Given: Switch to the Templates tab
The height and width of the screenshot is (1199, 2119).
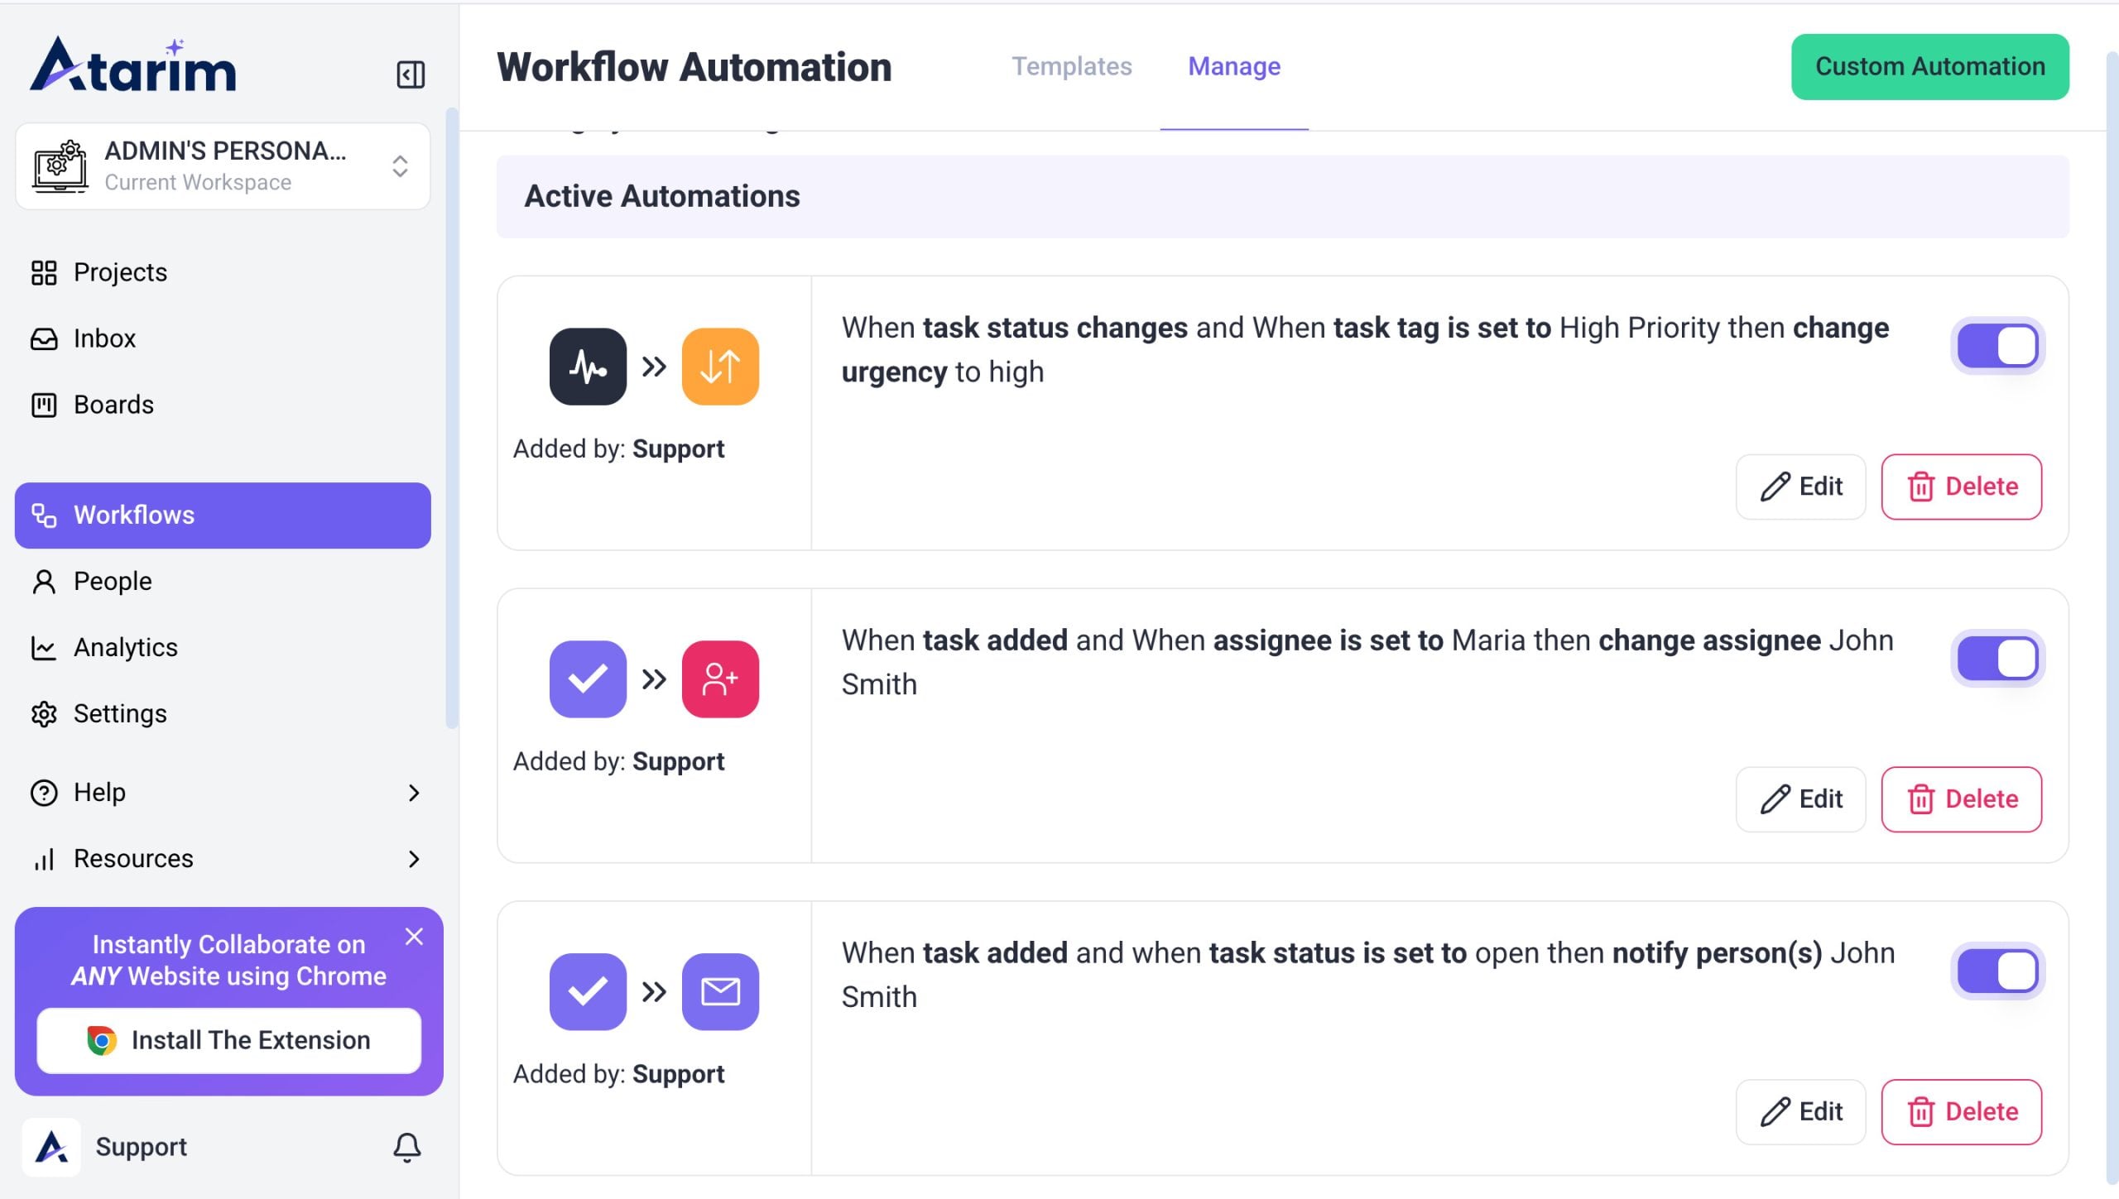Looking at the screenshot, I should click(1071, 66).
